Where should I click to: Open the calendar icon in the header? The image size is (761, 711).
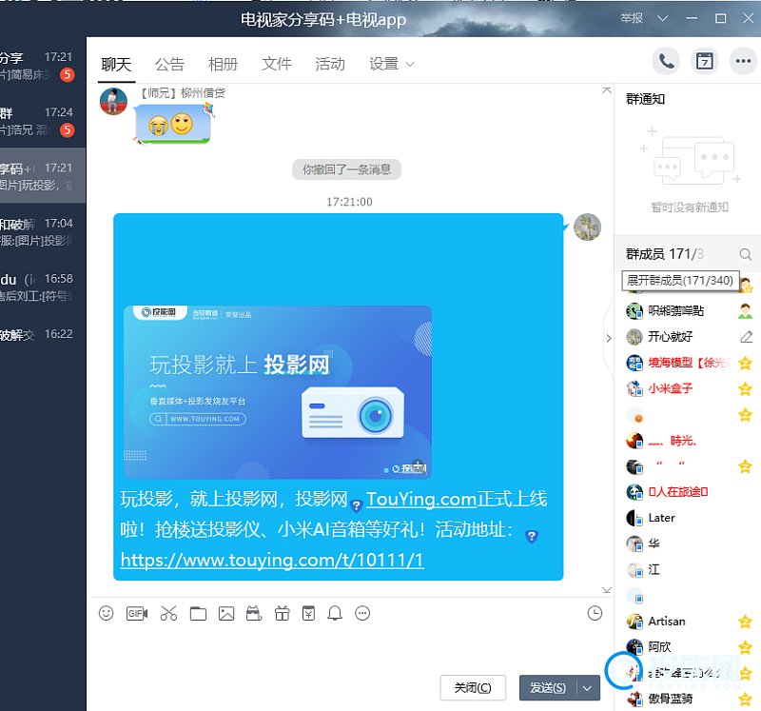704,61
